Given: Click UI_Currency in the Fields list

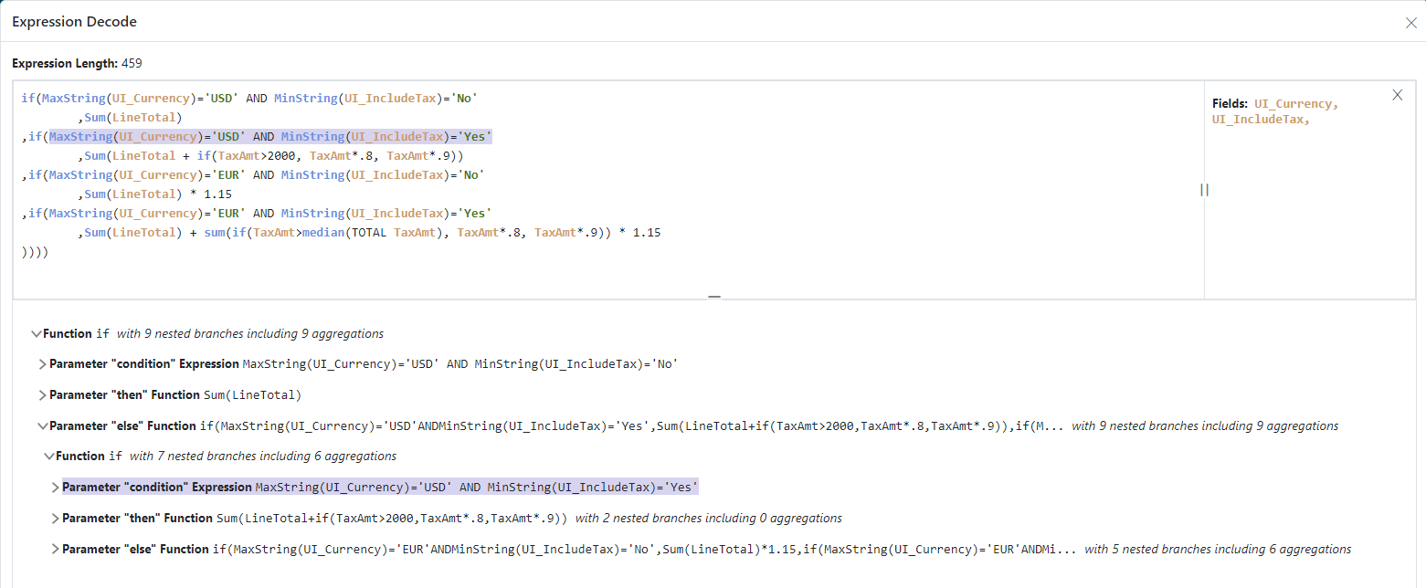Looking at the screenshot, I should tap(1295, 104).
